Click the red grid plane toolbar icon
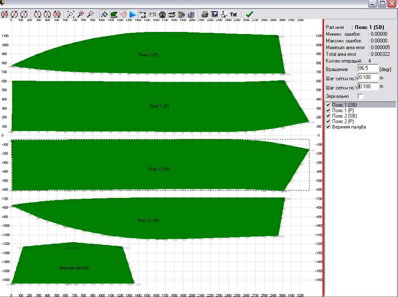Viewport: 398px width, 297px height. pos(123,14)
